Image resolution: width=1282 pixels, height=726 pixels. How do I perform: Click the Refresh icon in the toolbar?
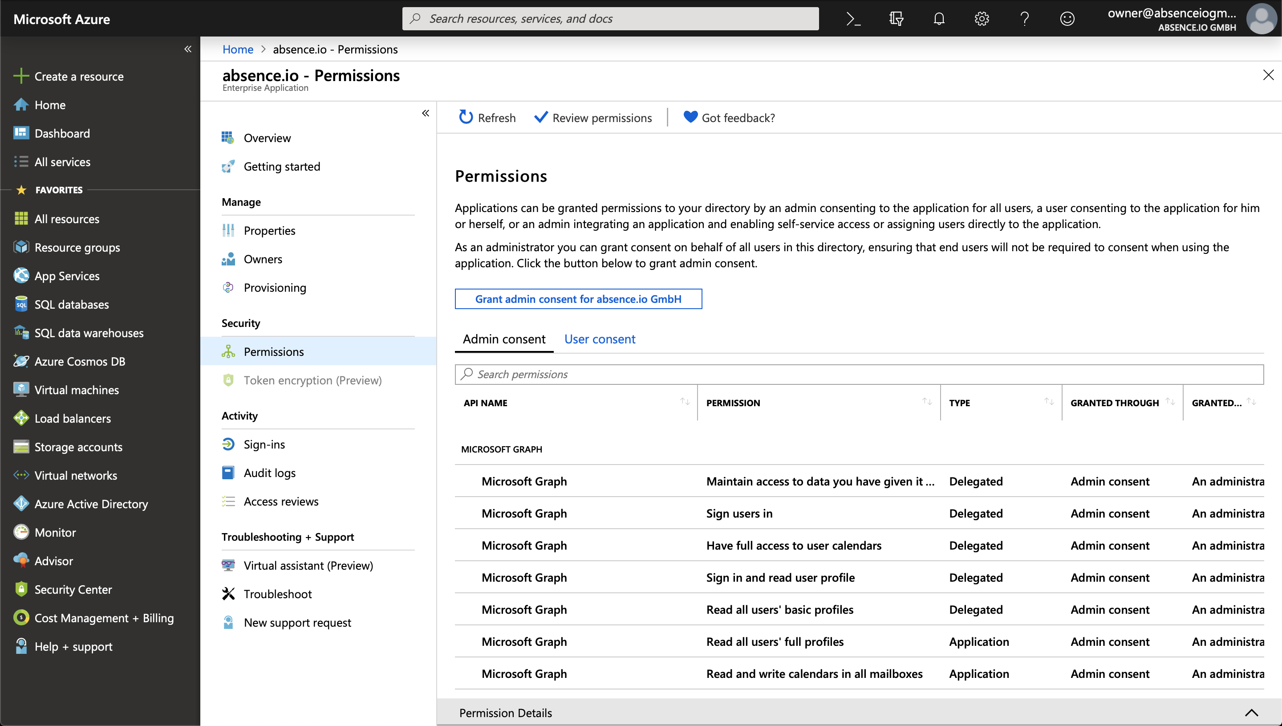click(466, 117)
